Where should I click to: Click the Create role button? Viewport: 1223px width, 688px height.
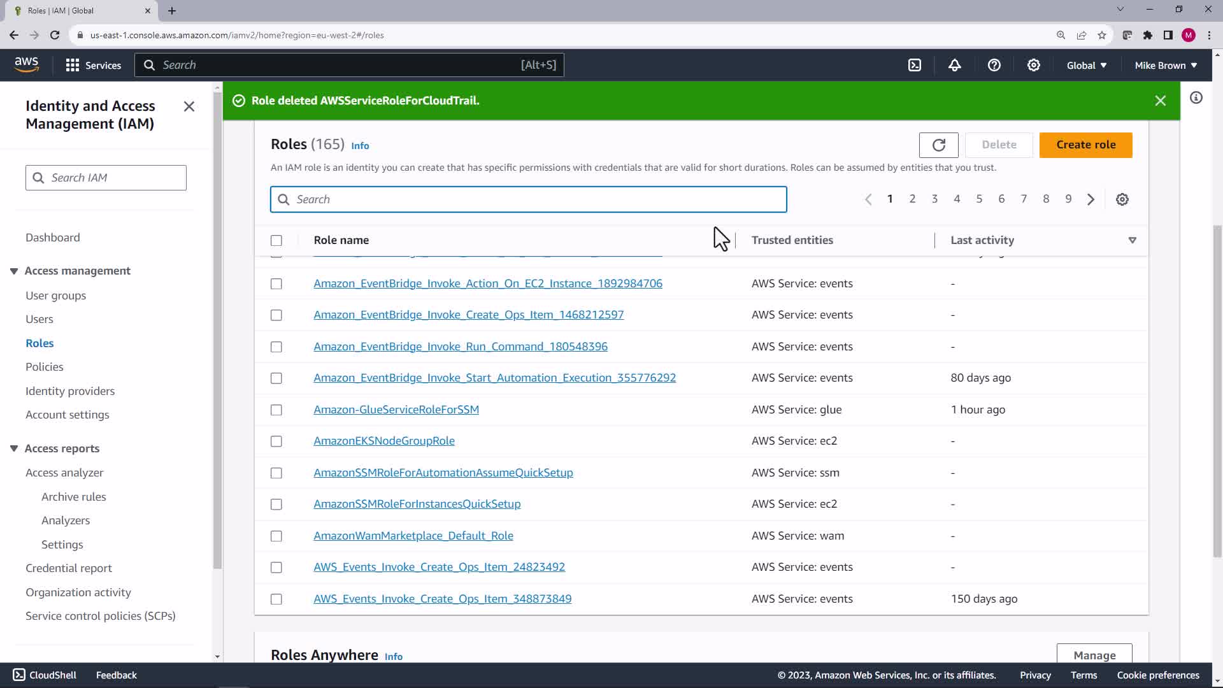point(1085,145)
